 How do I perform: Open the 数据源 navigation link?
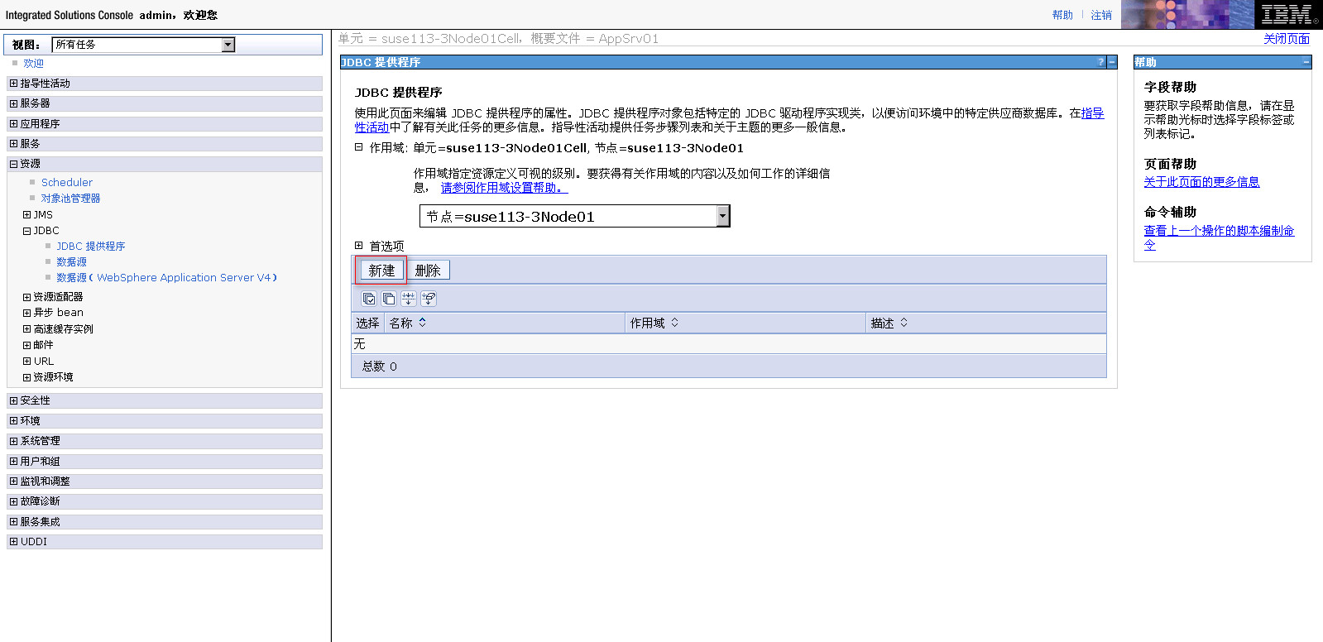coord(71,262)
